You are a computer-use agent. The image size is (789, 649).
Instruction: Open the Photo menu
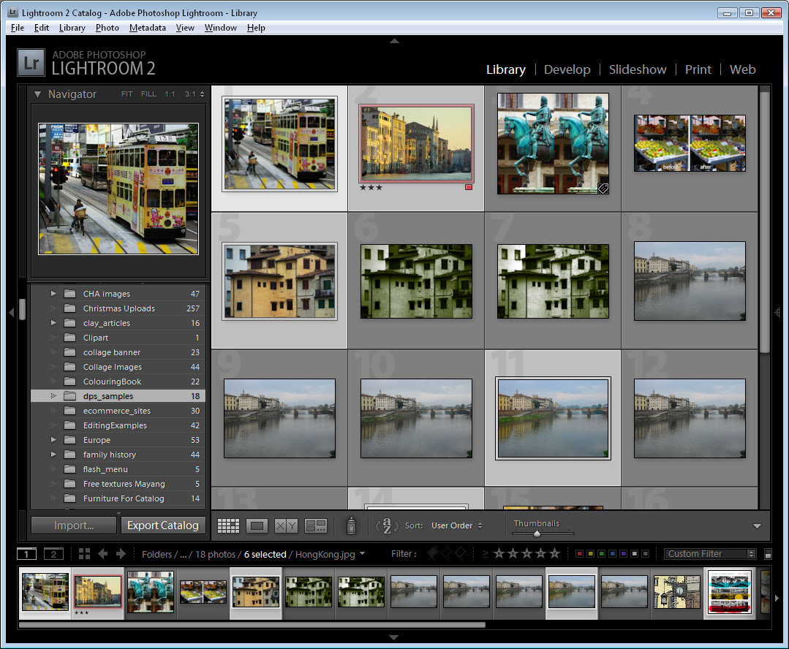click(107, 28)
